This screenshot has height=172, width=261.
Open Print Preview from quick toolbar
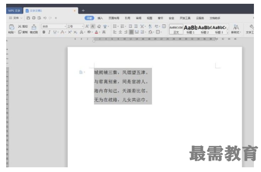point(39,18)
